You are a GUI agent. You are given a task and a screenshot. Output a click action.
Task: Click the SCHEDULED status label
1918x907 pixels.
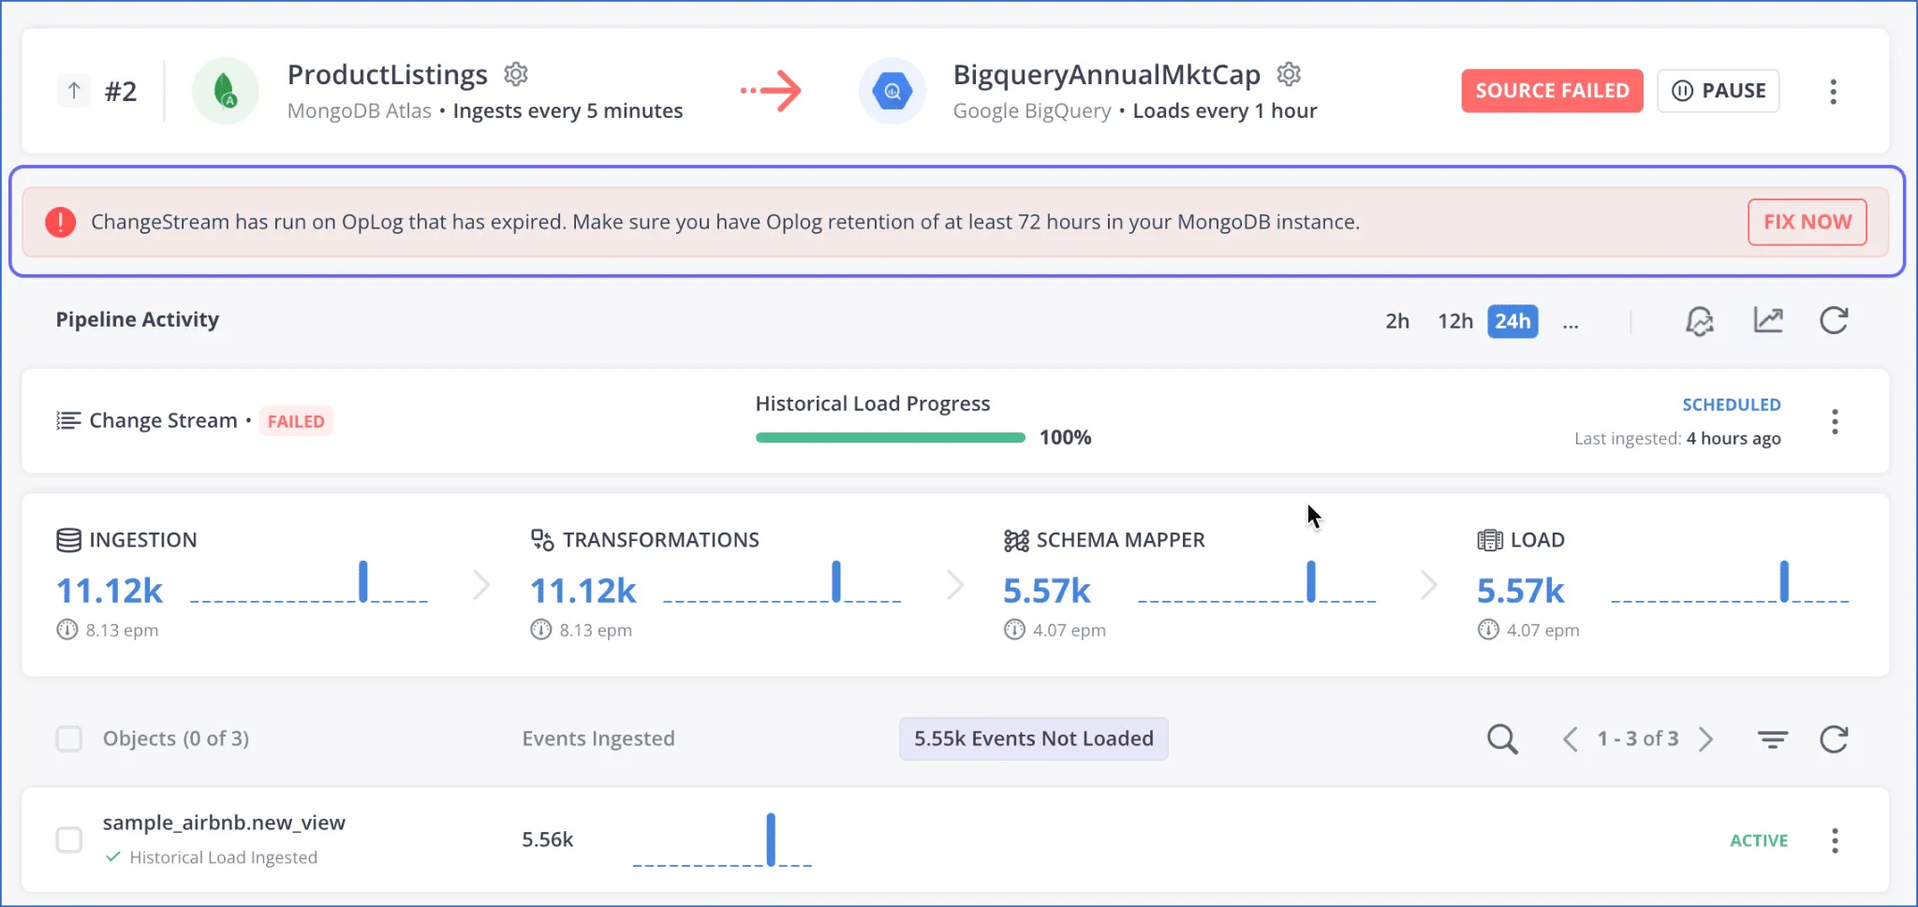[x=1732, y=404]
